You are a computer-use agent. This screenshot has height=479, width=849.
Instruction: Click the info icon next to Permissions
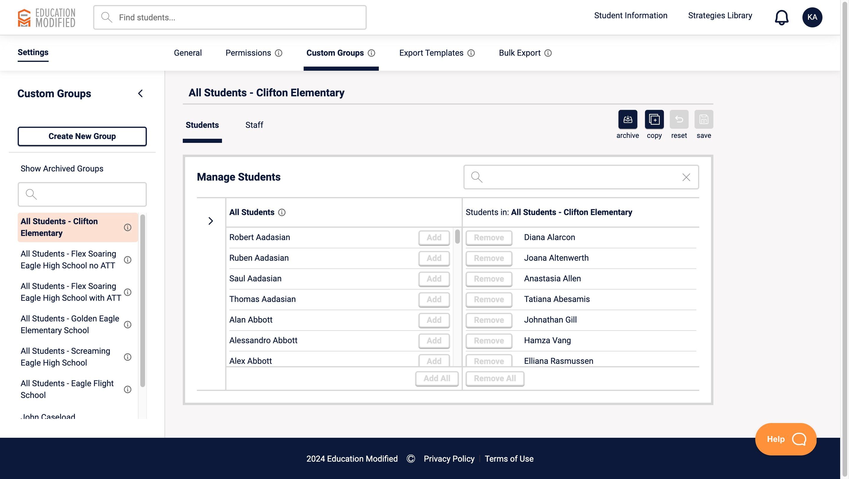click(x=279, y=53)
